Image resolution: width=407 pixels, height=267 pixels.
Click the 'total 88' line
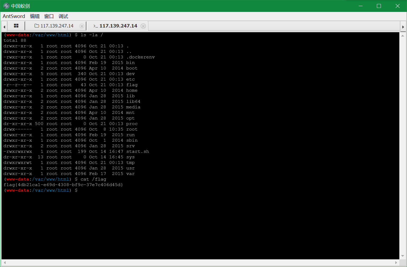pos(15,40)
